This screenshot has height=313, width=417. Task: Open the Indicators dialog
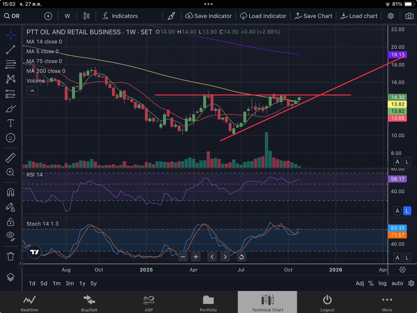click(120, 16)
